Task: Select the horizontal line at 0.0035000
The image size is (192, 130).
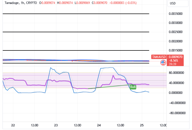Action: click(76, 14)
